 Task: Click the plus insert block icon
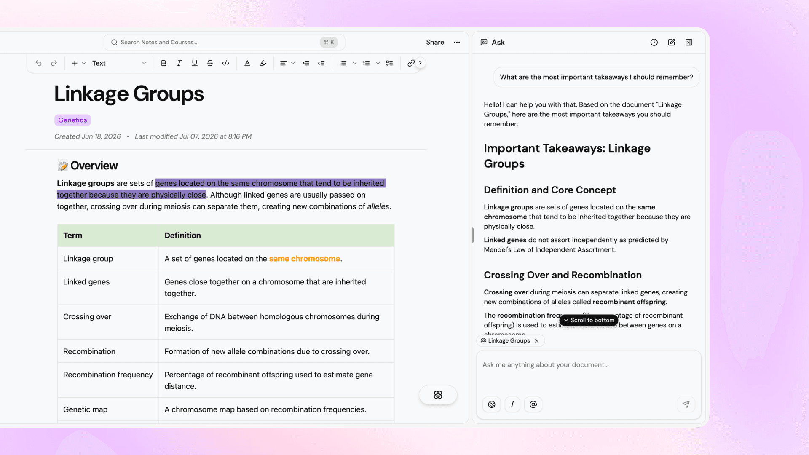coord(75,63)
